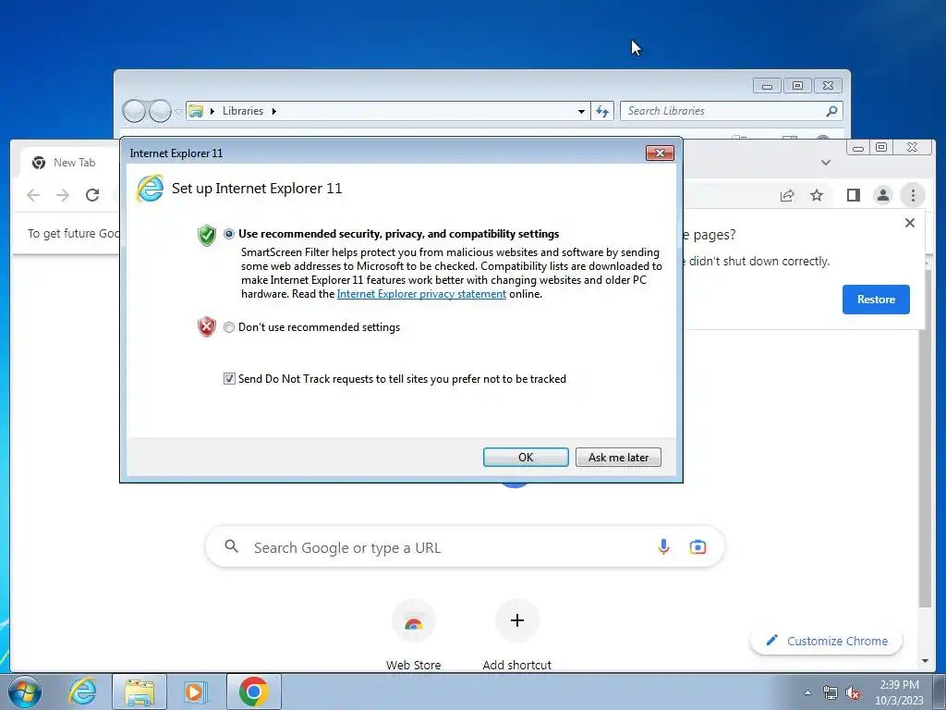Start voice search microphone icon

(x=663, y=547)
